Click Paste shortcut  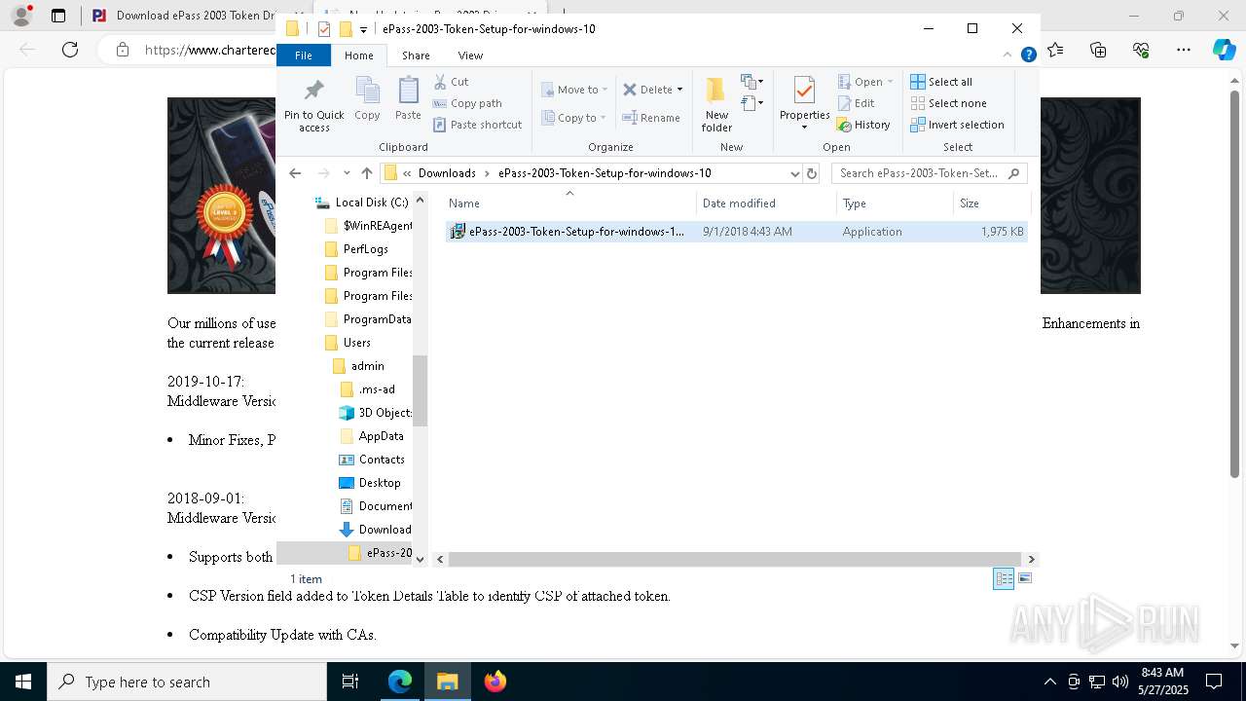(477, 125)
